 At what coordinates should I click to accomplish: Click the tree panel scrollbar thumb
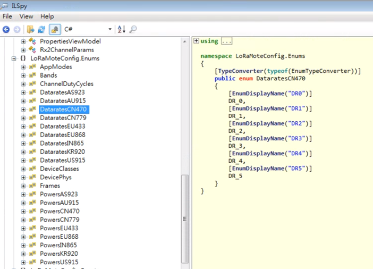point(184,219)
